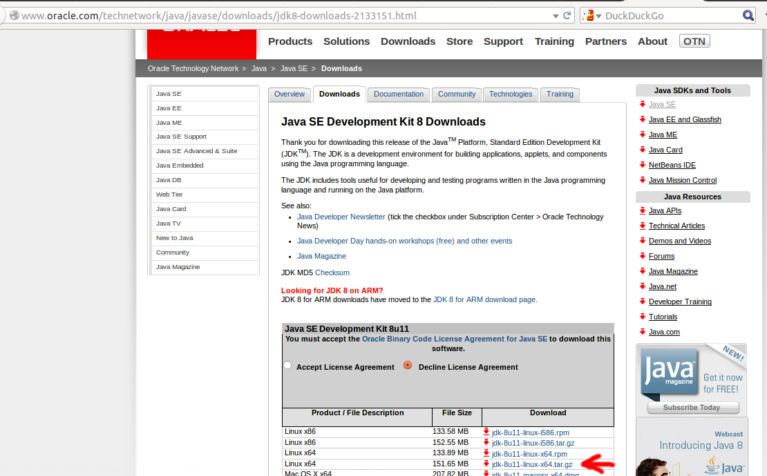Click the globe site identity icon

[x=15, y=16]
